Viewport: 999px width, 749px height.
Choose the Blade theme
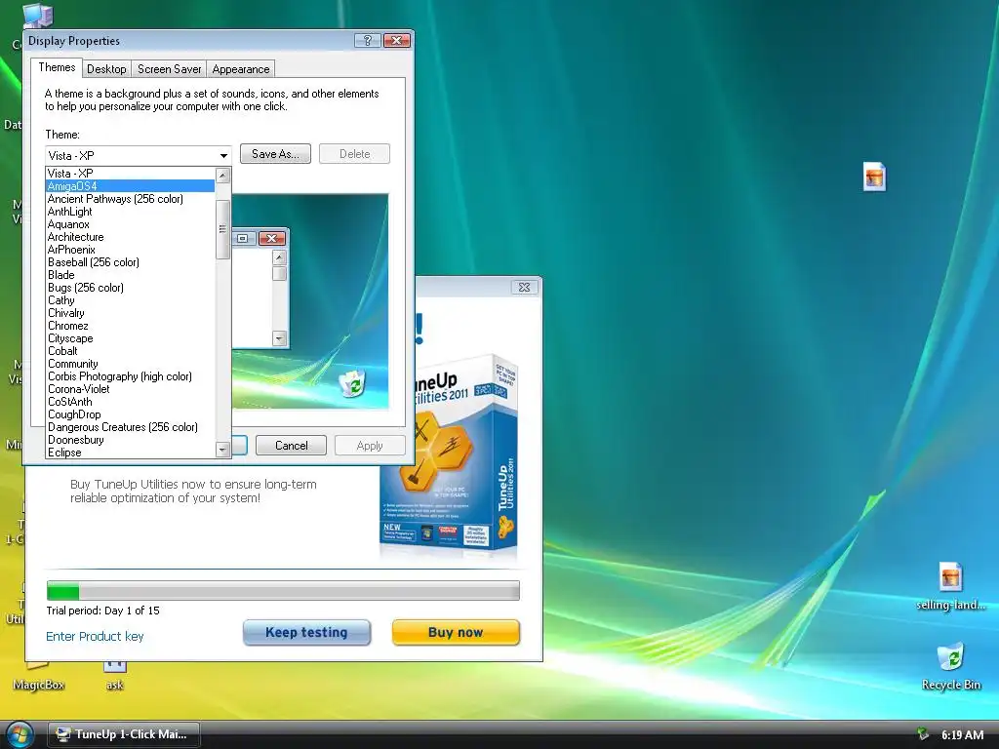(131, 275)
